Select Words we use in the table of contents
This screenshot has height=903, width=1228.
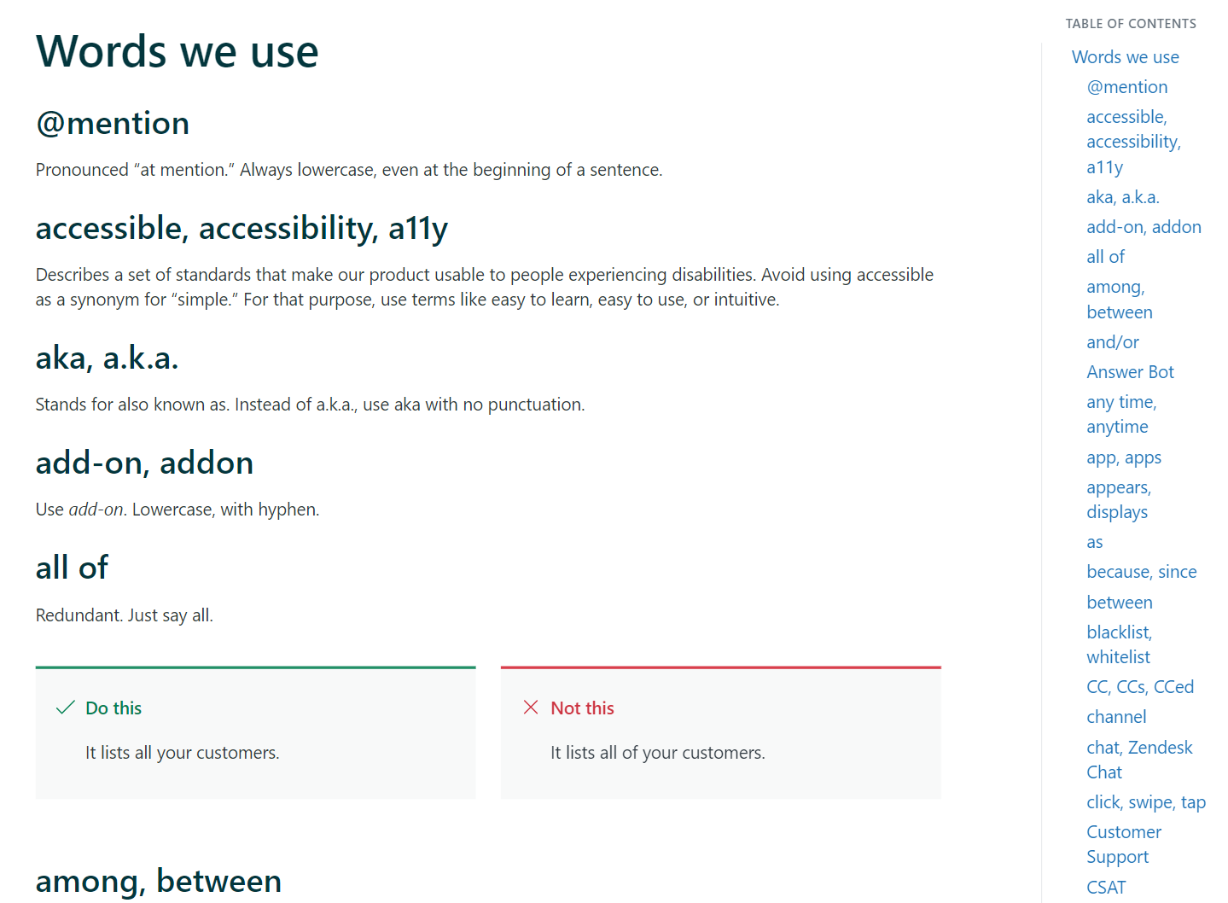point(1125,56)
